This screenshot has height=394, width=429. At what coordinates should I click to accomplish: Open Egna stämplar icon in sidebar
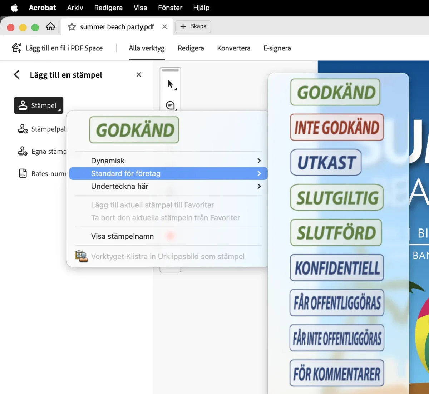23,151
